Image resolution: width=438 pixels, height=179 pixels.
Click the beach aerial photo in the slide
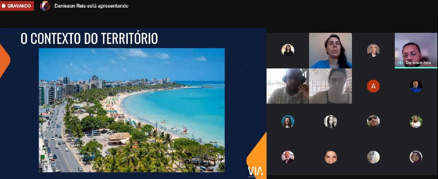coord(131,110)
